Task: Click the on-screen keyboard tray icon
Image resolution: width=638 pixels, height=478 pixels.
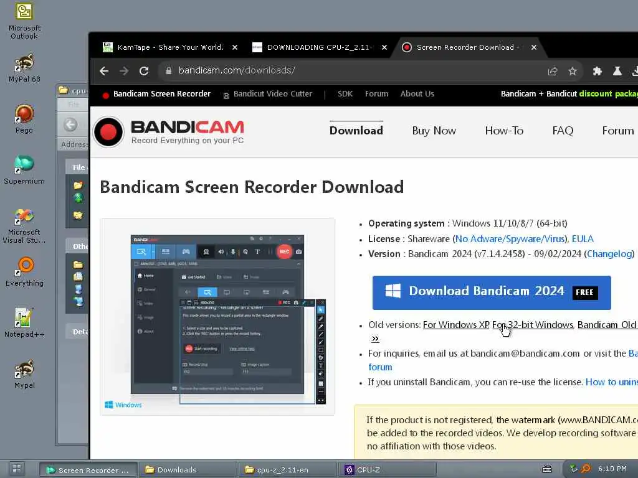Action: [547, 469]
